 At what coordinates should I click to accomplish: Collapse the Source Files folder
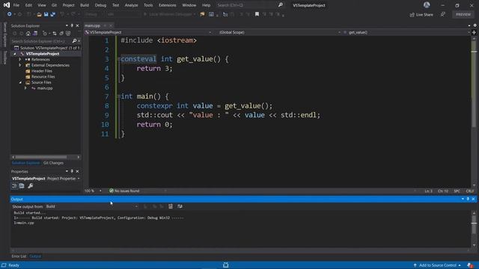(20, 82)
